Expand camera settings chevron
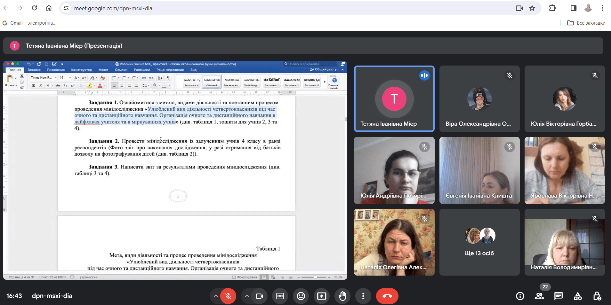The width and height of the screenshot is (611, 305). click(x=247, y=296)
